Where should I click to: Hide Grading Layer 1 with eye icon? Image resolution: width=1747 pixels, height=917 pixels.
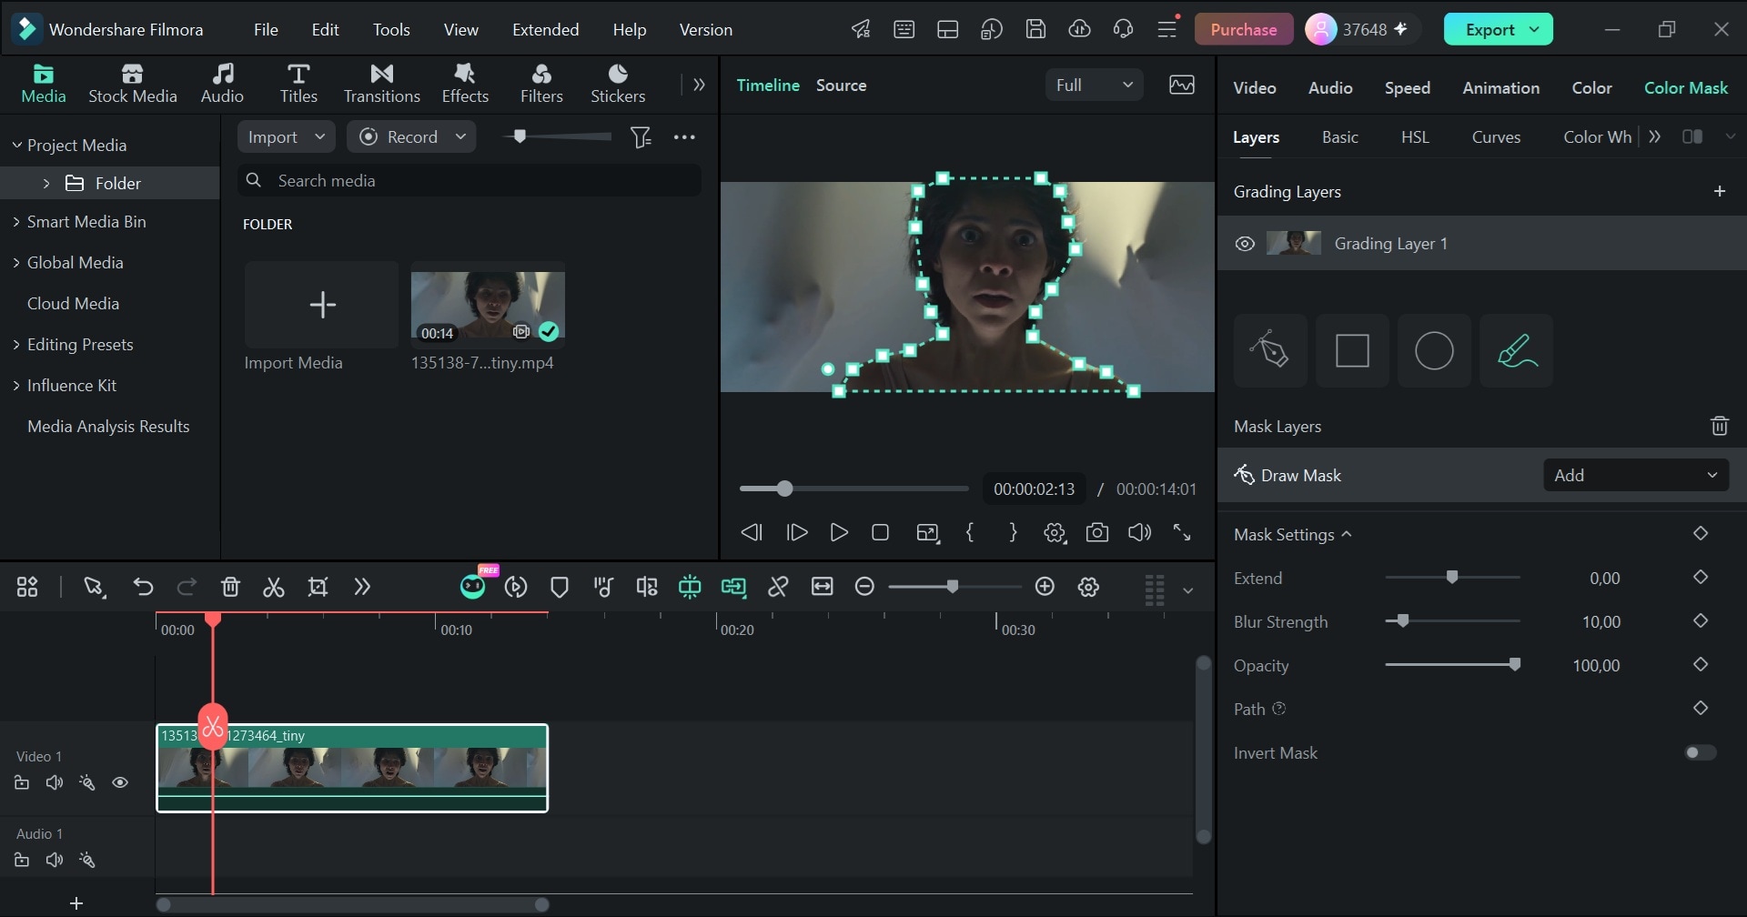click(x=1245, y=244)
